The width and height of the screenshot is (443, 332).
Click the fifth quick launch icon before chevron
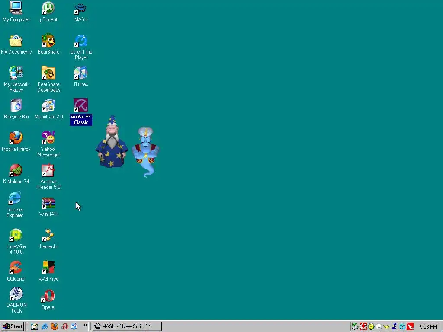coord(74,326)
